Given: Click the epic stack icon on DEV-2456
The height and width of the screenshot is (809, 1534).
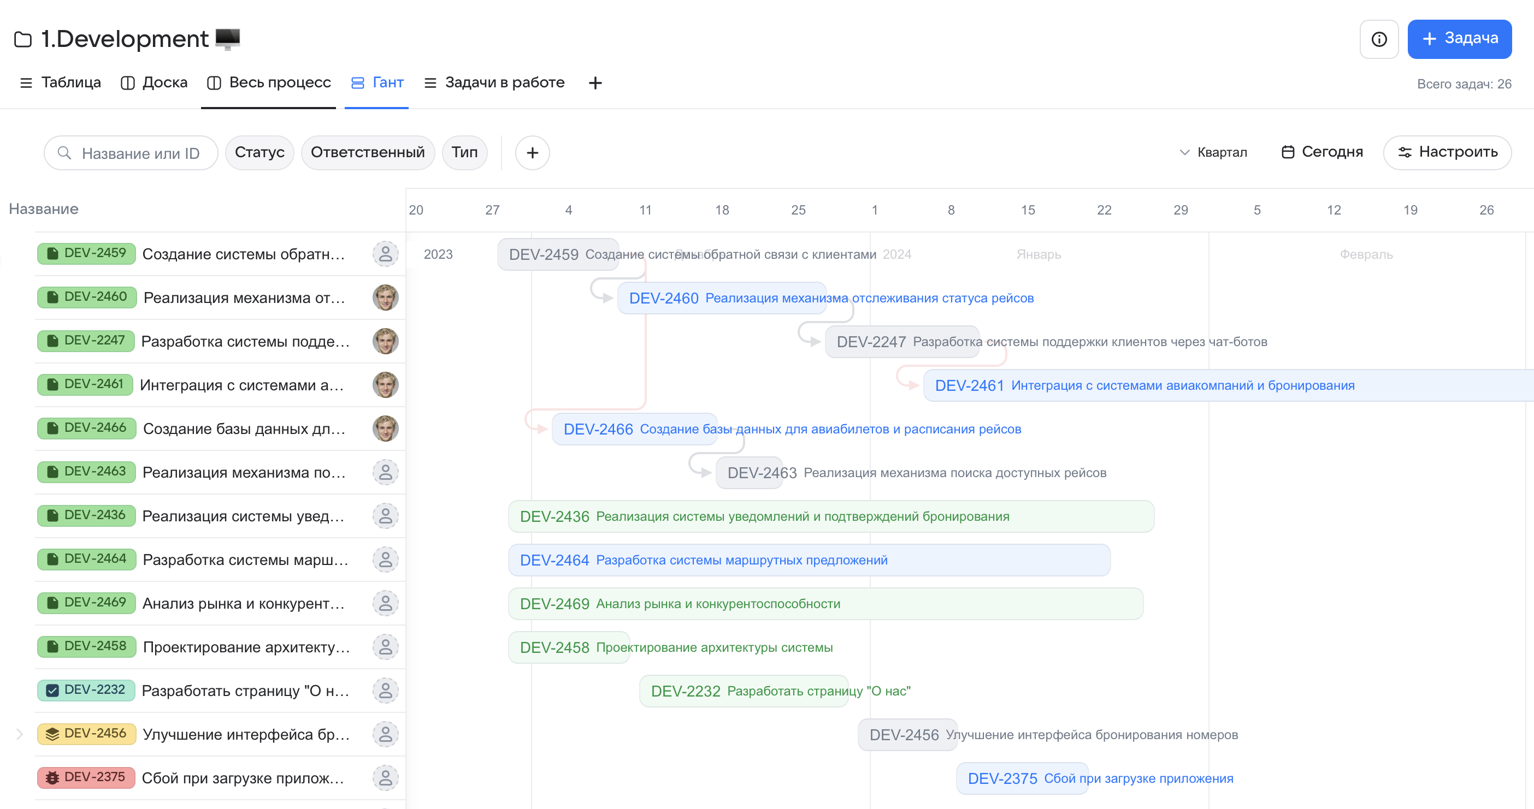Looking at the screenshot, I should click(x=52, y=734).
